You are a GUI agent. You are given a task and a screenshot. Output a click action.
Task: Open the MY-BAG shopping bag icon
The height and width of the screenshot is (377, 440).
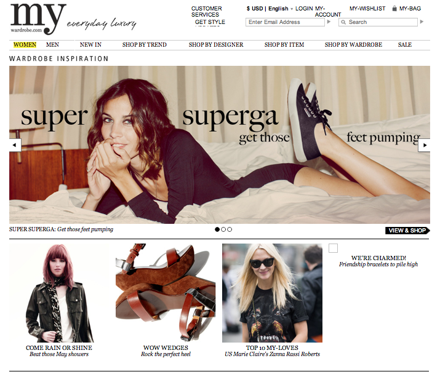tap(394, 9)
